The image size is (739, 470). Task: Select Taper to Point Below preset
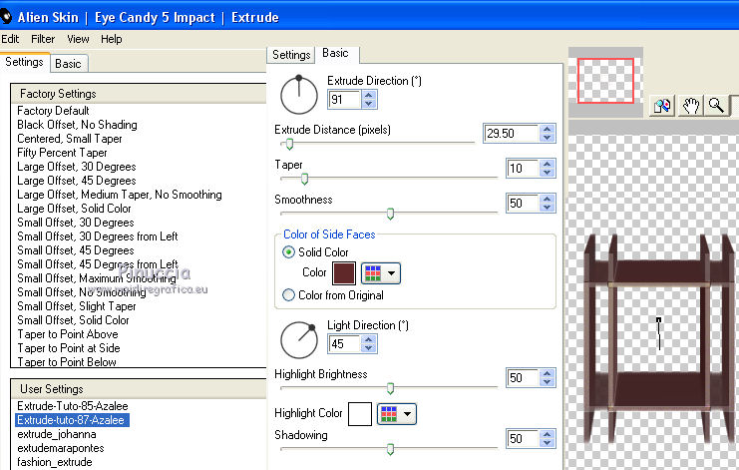point(67,362)
